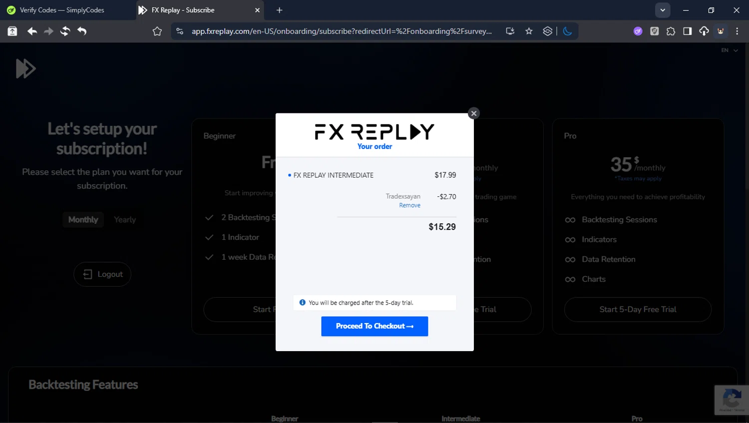Bookmark this page with star icon
This screenshot has width=749, height=423.
click(x=529, y=31)
